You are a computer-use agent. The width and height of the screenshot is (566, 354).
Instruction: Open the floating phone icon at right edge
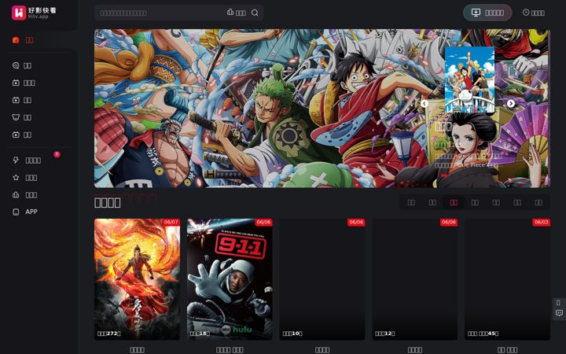click(558, 302)
